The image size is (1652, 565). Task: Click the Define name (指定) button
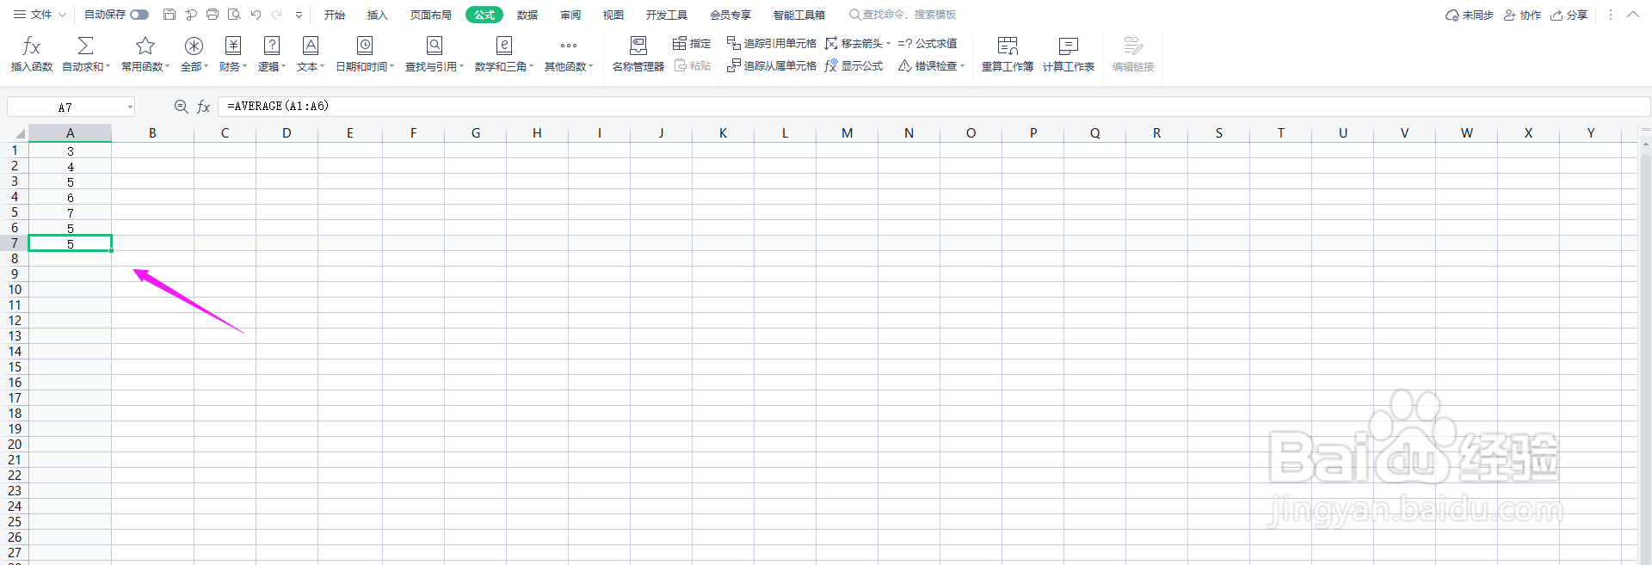tap(692, 43)
